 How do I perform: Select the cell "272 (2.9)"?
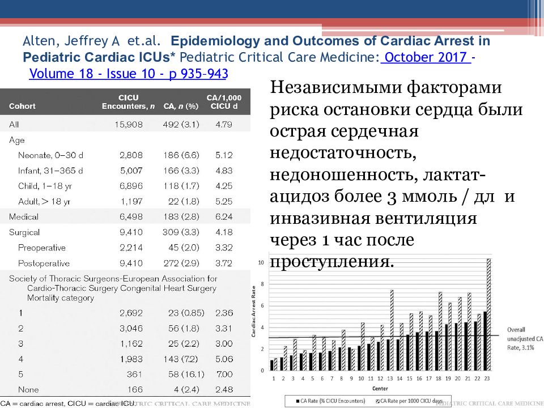[x=181, y=263]
